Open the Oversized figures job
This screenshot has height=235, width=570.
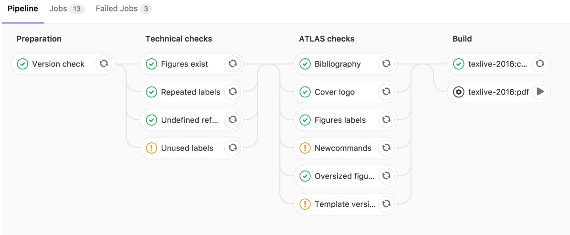[x=337, y=176]
